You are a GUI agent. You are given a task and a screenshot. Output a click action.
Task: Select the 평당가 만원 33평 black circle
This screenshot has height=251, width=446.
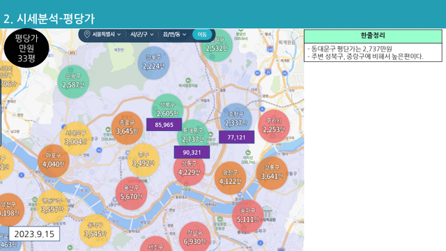[26, 48]
